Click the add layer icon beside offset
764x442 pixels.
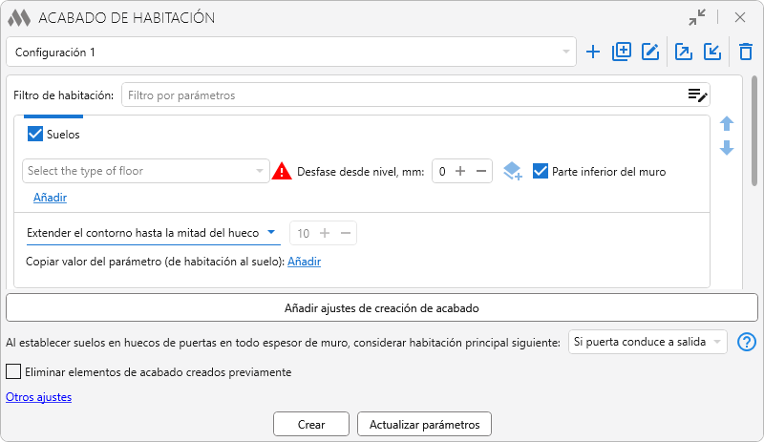tap(513, 172)
